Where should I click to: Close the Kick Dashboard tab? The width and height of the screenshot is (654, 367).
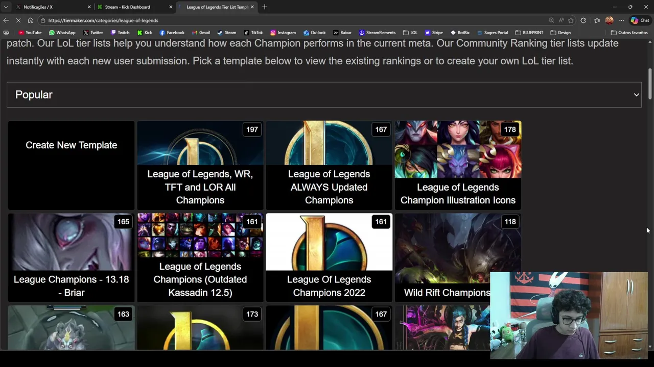(x=171, y=7)
